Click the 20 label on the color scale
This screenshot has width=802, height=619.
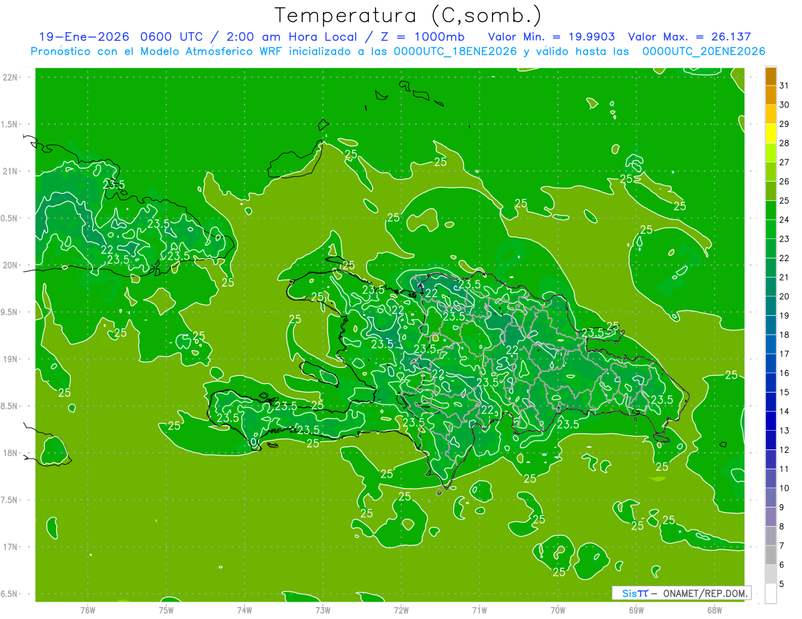pyautogui.click(x=785, y=296)
